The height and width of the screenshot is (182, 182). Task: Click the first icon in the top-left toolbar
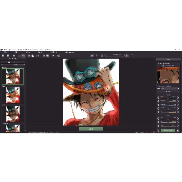point(3,56)
